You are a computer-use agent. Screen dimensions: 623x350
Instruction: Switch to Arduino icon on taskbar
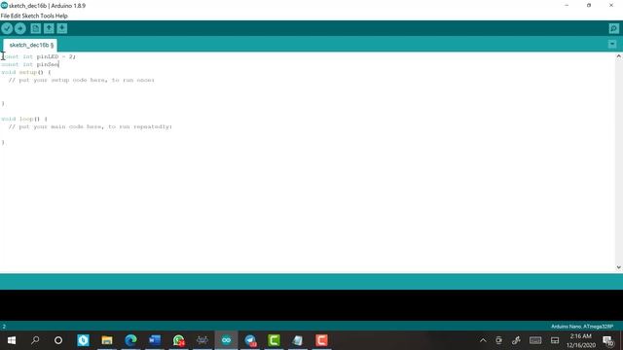tap(226, 340)
